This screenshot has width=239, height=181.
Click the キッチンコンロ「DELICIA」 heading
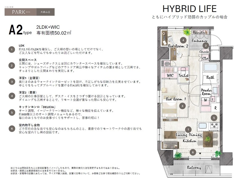pyautogui.click(x=37, y=107)
